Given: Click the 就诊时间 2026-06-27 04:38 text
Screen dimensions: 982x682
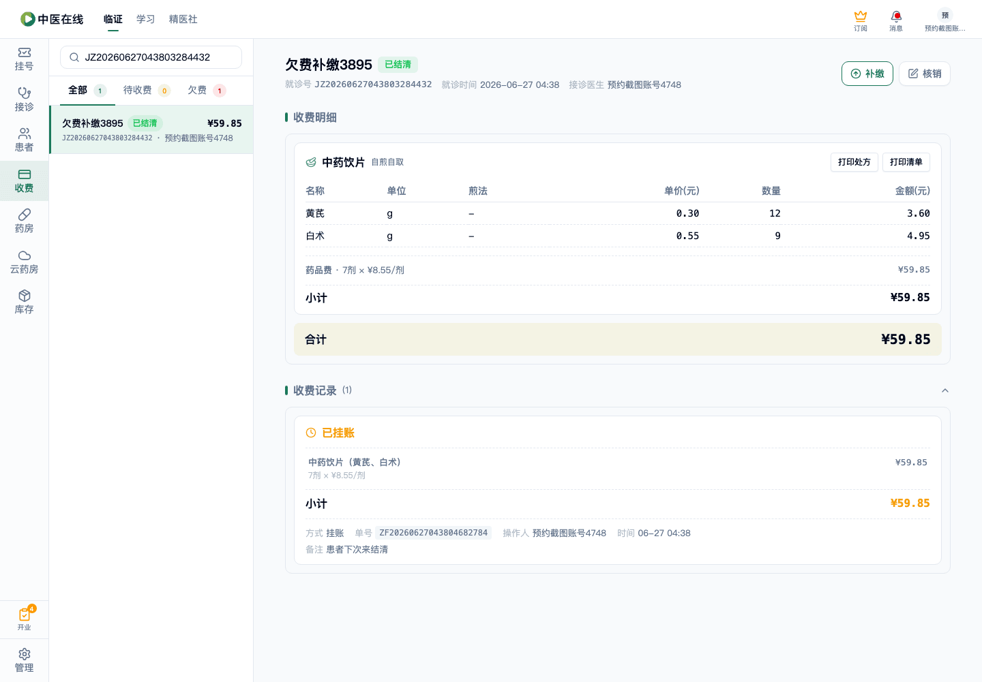Looking at the screenshot, I should coord(501,84).
